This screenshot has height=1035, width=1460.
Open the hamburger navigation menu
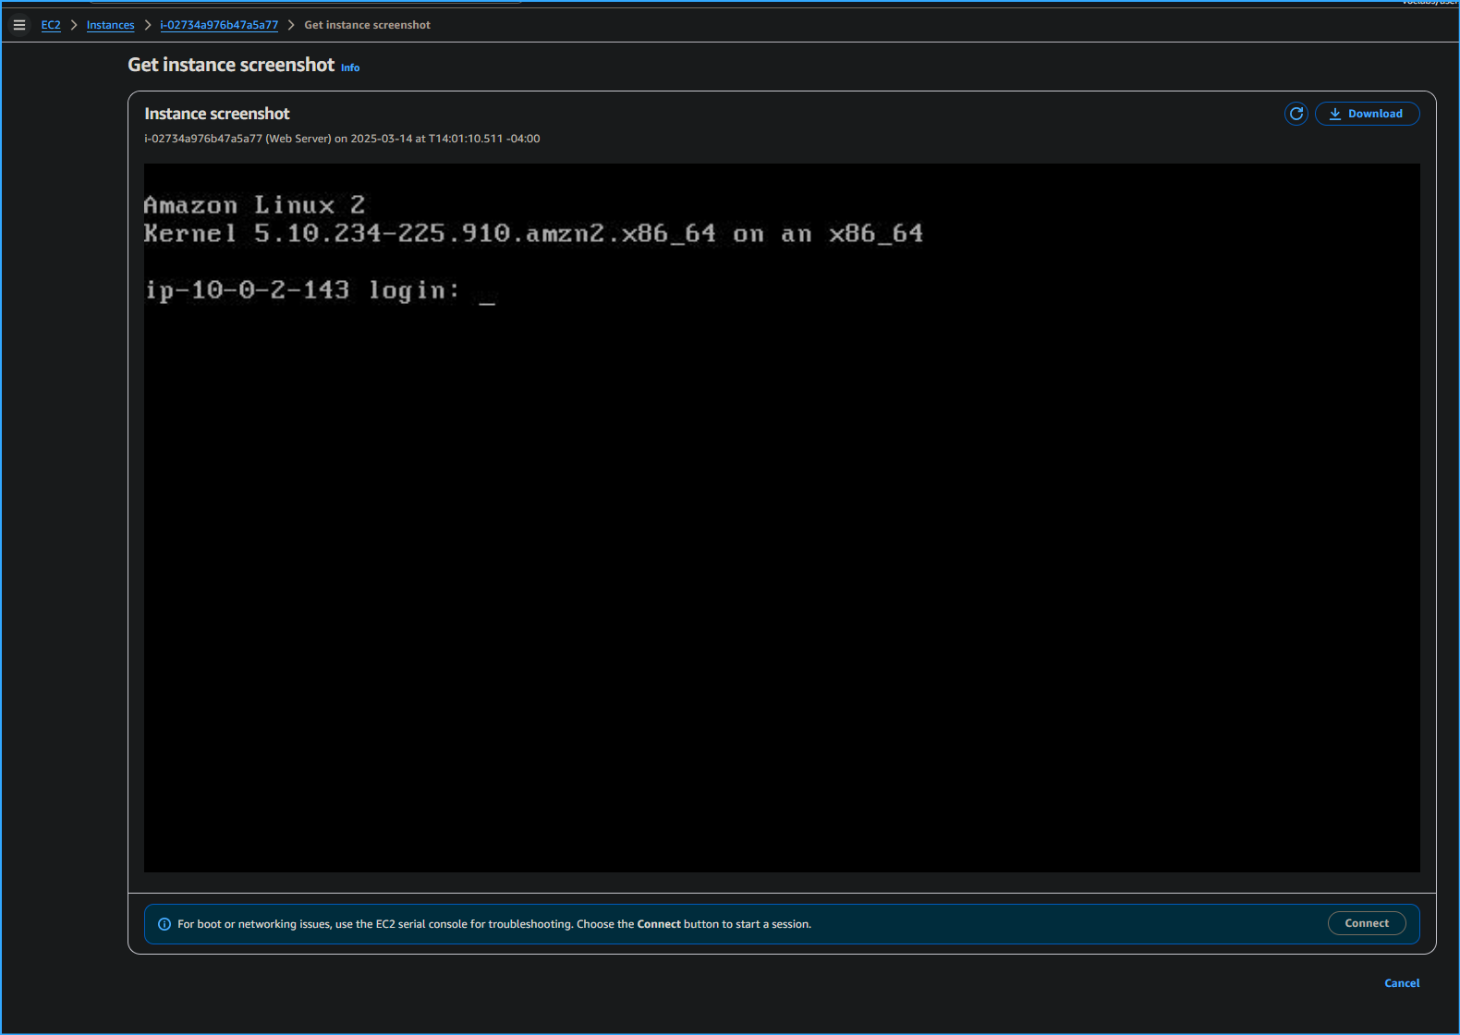click(19, 25)
